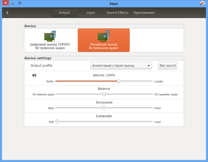Open the Приложения tab
The height and width of the screenshot is (162, 208).
pos(144,13)
